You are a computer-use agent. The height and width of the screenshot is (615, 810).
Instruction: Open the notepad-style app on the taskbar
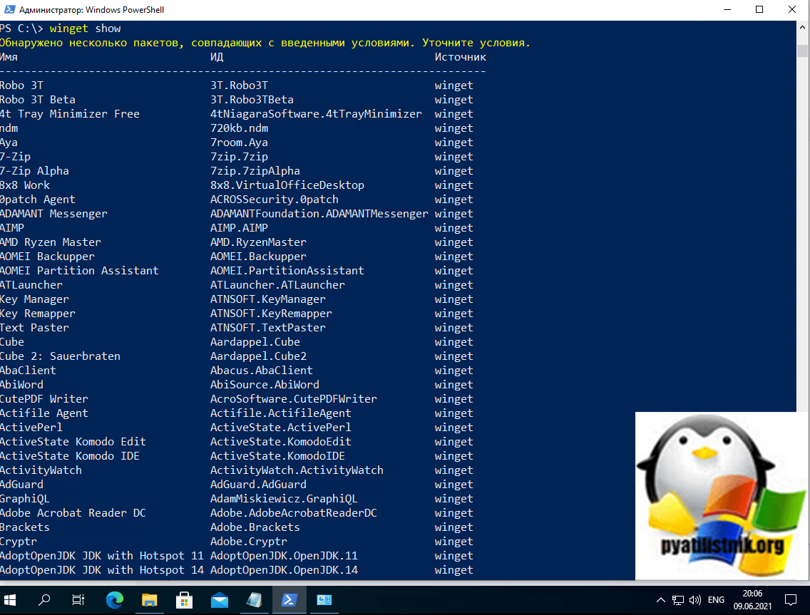click(254, 600)
